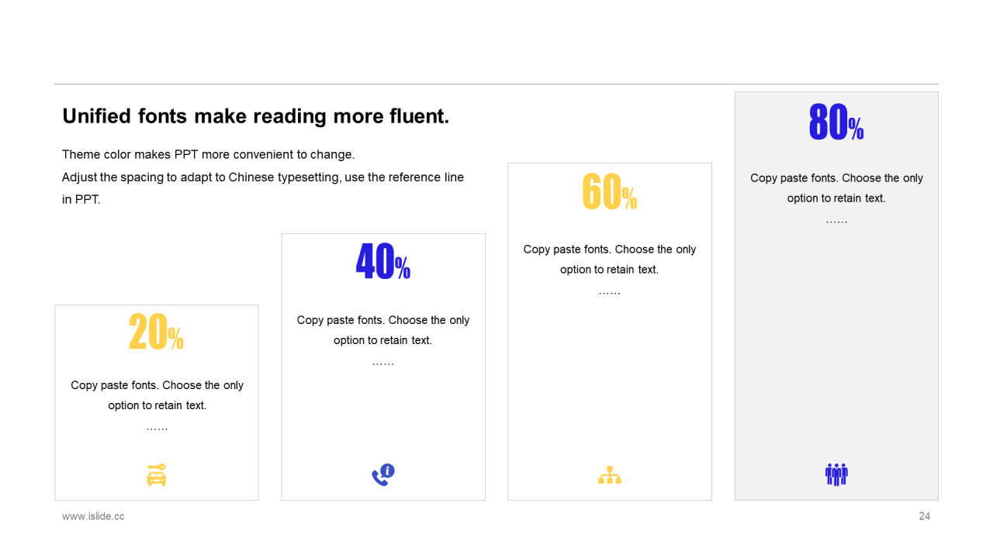Select the Theme color subtitle paragraph
The image size is (993, 558).
coord(263,177)
